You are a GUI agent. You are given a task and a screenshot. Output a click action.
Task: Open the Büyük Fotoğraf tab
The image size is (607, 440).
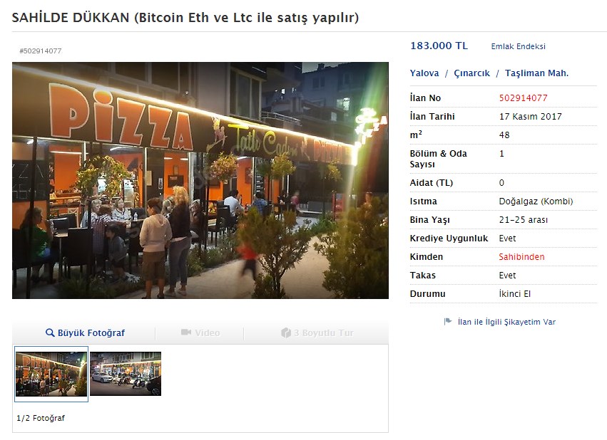85,332
